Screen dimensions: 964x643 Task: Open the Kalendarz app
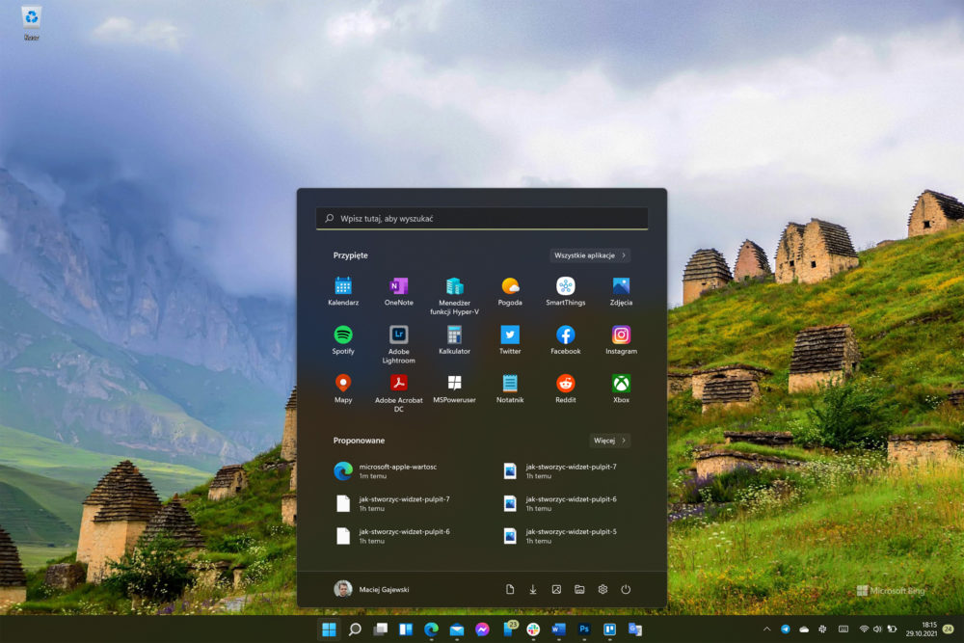[343, 291]
